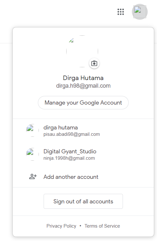The image size is (157, 241).
Task: Click the account avatar in top corner
Action: [140, 12]
